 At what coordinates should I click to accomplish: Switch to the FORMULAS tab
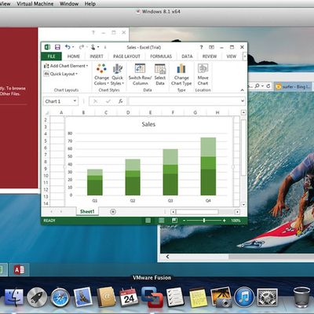pos(161,57)
